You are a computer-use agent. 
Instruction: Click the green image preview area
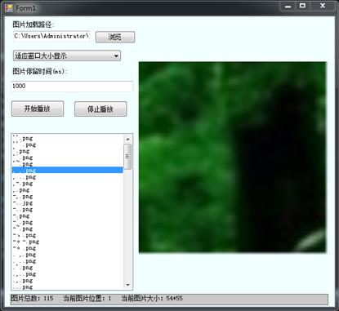233,158
